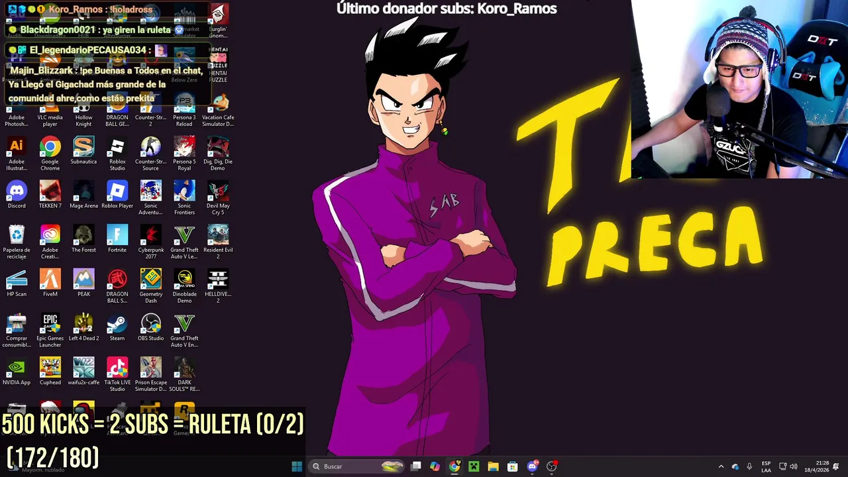Image resolution: width=848 pixels, height=477 pixels.
Task: Select the HELLDIVERS 2 desktop icon
Action: pos(218,286)
